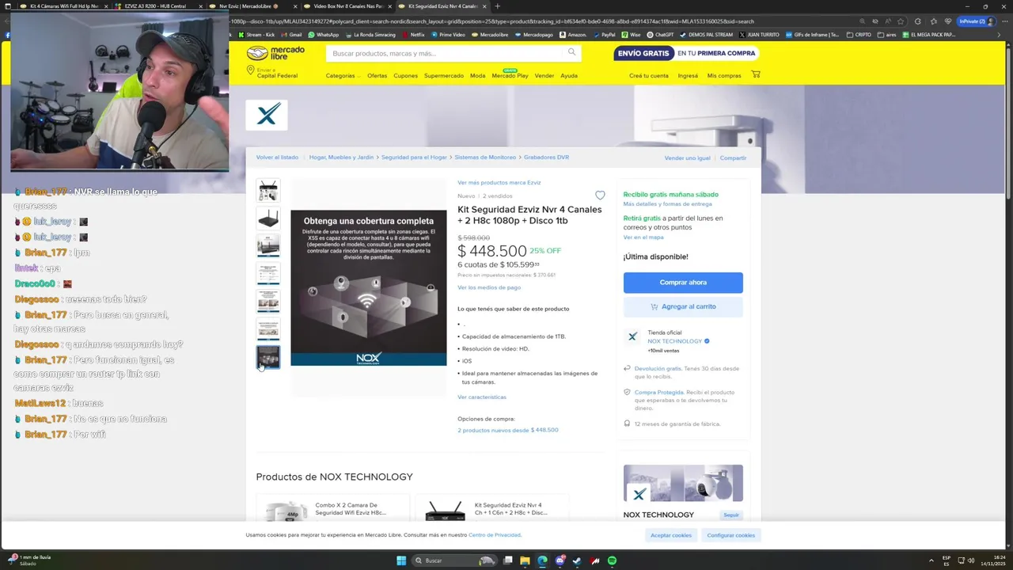Open the Cupones menu item
This screenshot has height=570, width=1013.
point(405,75)
